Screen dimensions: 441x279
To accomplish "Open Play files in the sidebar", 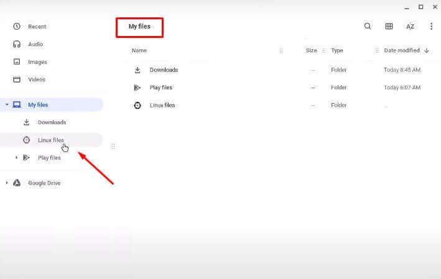I will pos(49,158).
